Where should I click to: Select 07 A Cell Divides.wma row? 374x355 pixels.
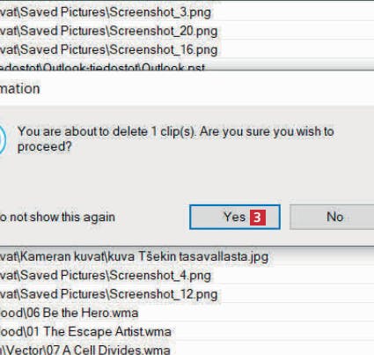(187, 349)
